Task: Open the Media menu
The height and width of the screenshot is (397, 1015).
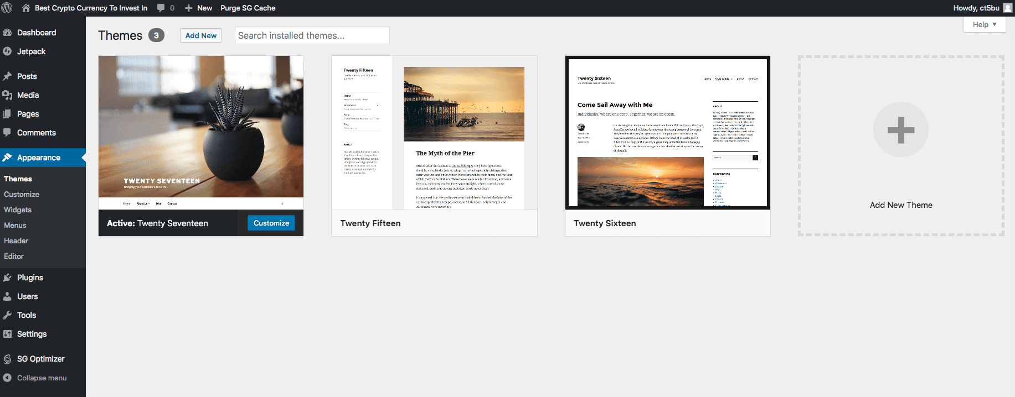Action: tap(28, 95)
